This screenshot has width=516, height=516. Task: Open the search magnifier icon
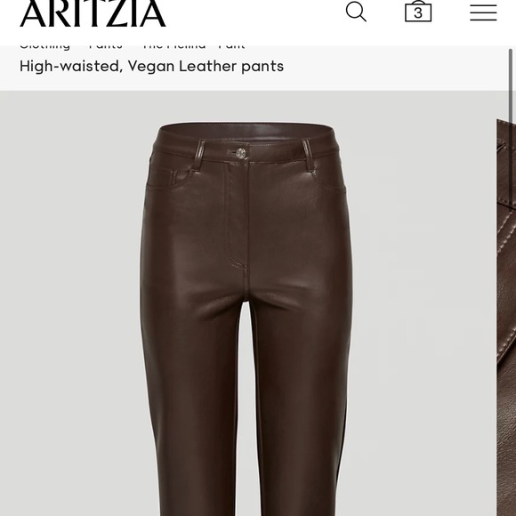click(x=356, y=12)
